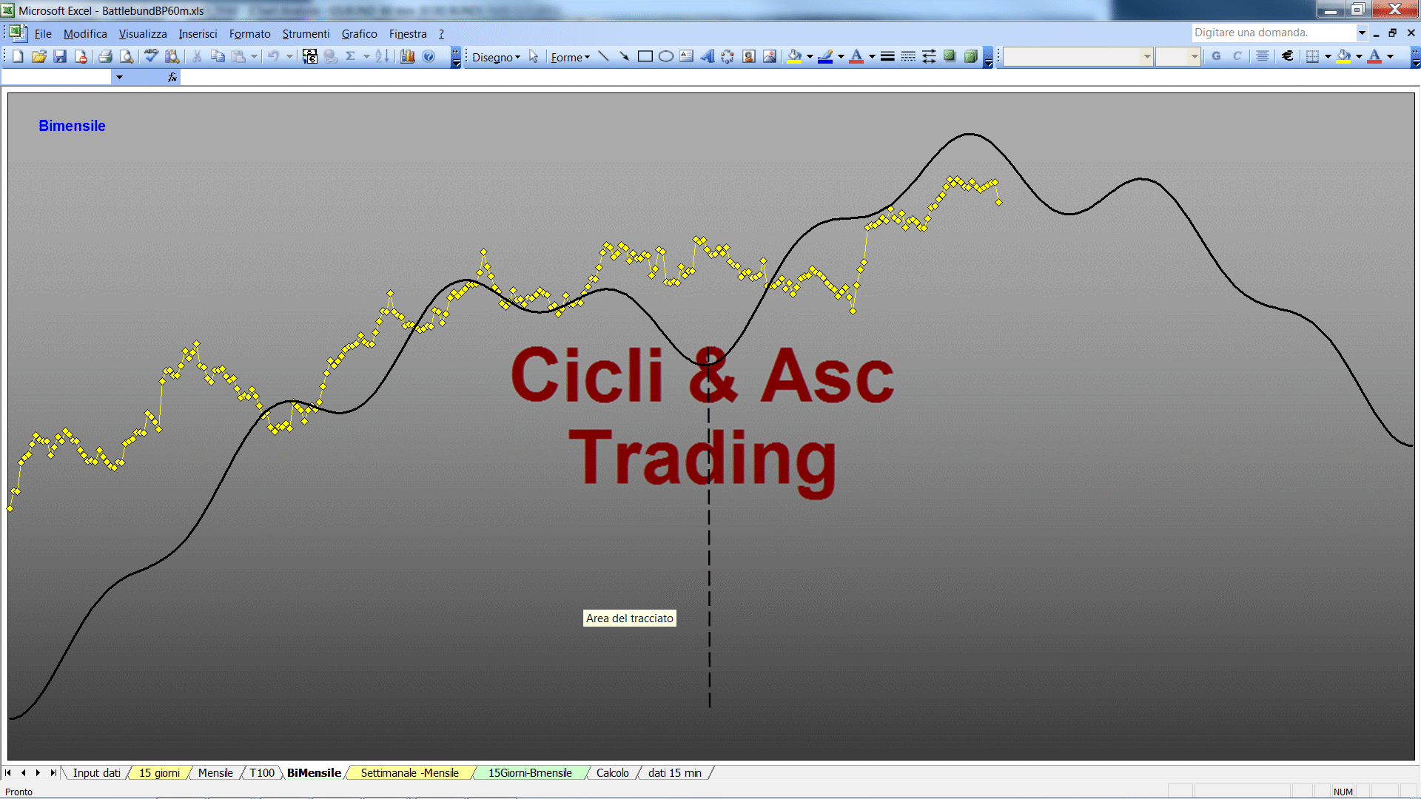
Task: Run the ABC spell check
Action: tap(151, 56)
